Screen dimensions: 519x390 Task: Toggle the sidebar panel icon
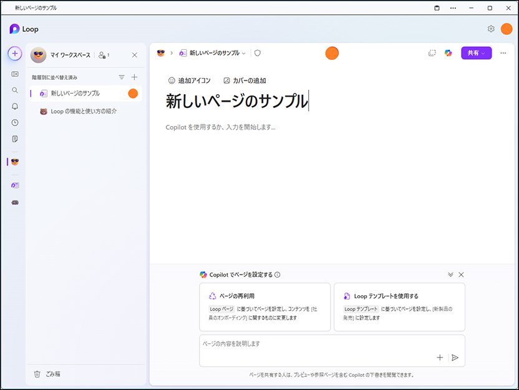coord(15,74)
